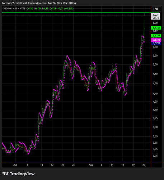Click the 19 date axis label

[133, 165]
